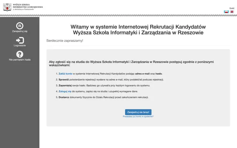Click the Witamy w systemie heading

(138, 30)
